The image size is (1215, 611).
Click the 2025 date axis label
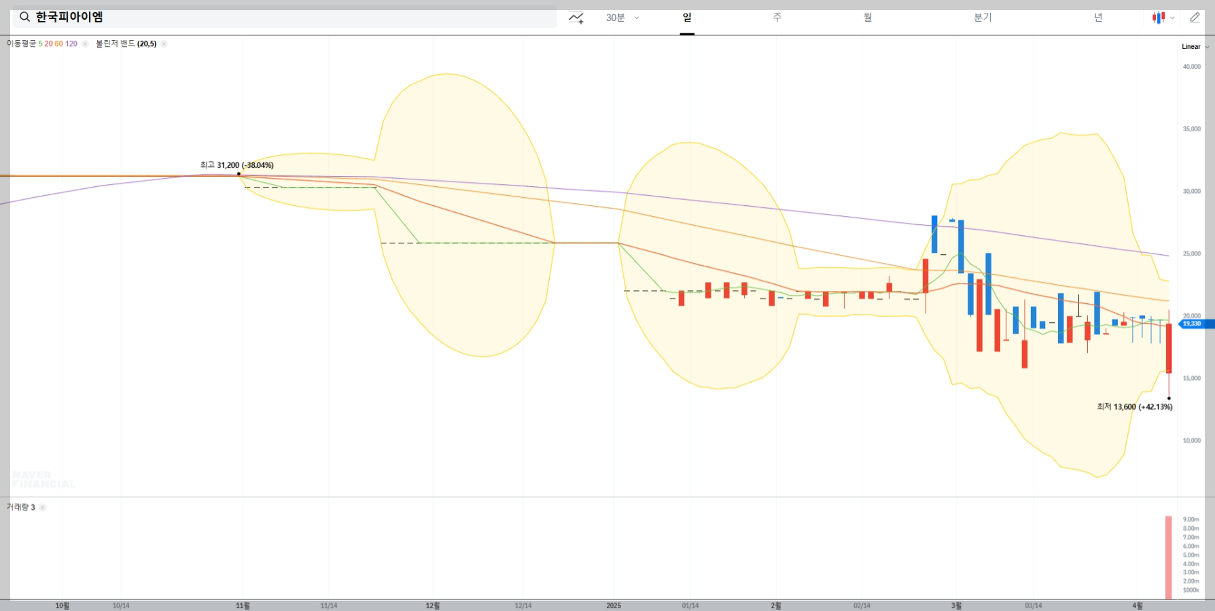(614, 606)
